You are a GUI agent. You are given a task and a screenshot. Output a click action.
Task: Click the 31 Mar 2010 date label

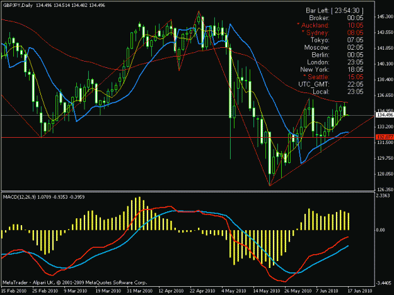click(x=140, y=291)
